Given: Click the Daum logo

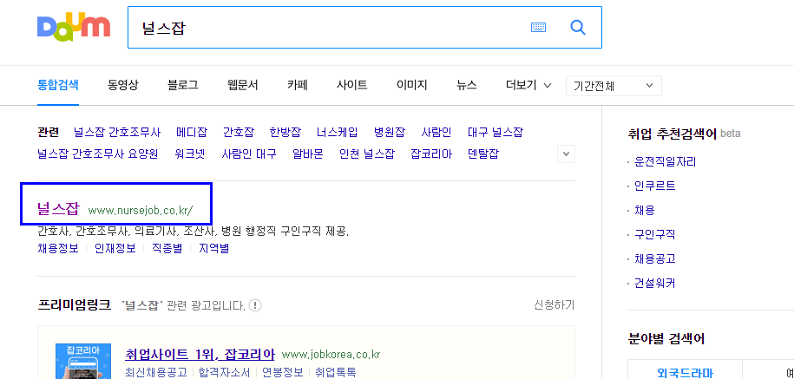Looking at the screenshot, I should click(74, 28).
